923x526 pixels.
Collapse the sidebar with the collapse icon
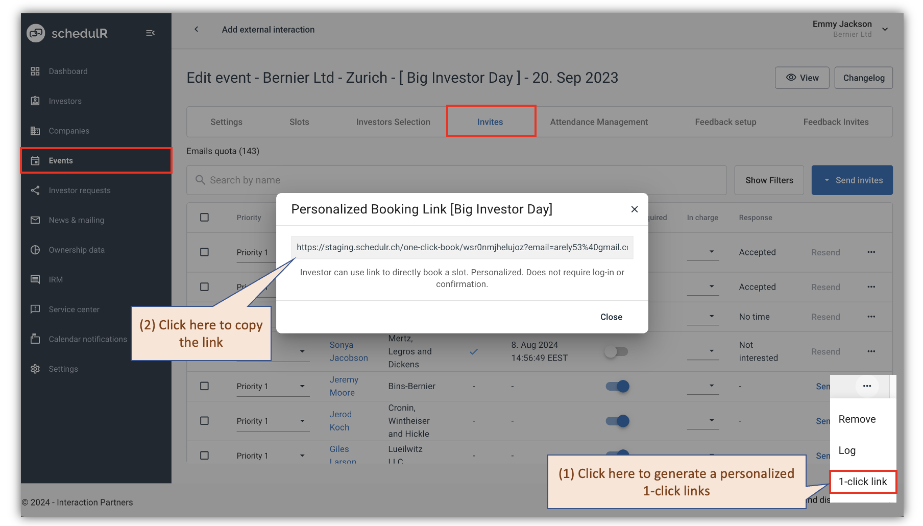pyautogui.click(x=150, y=32)
